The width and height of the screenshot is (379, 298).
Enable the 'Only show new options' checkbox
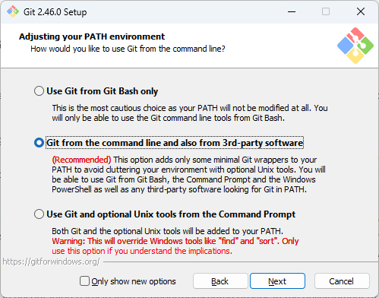click(x=84, y=281)
